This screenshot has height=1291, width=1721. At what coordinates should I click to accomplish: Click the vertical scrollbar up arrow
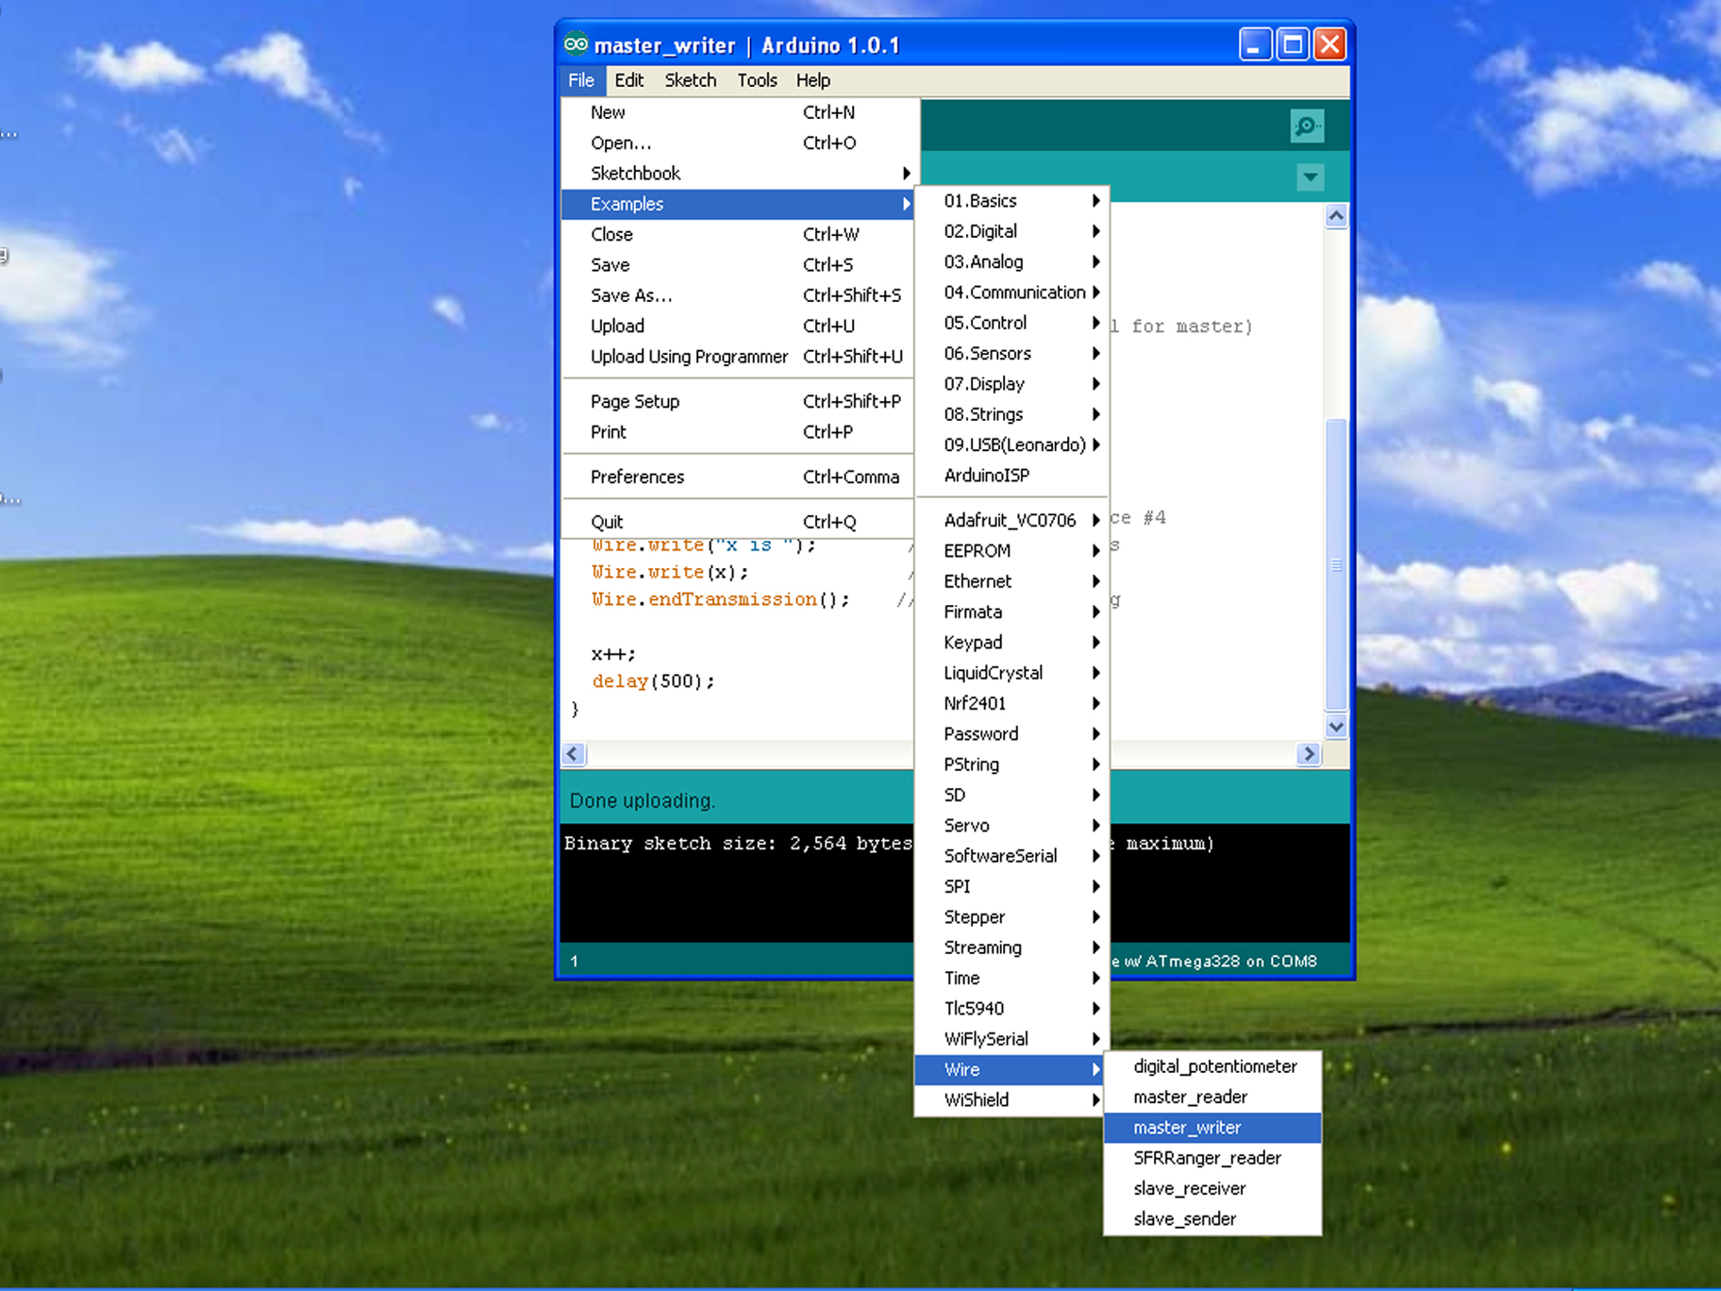point(1336,216)
